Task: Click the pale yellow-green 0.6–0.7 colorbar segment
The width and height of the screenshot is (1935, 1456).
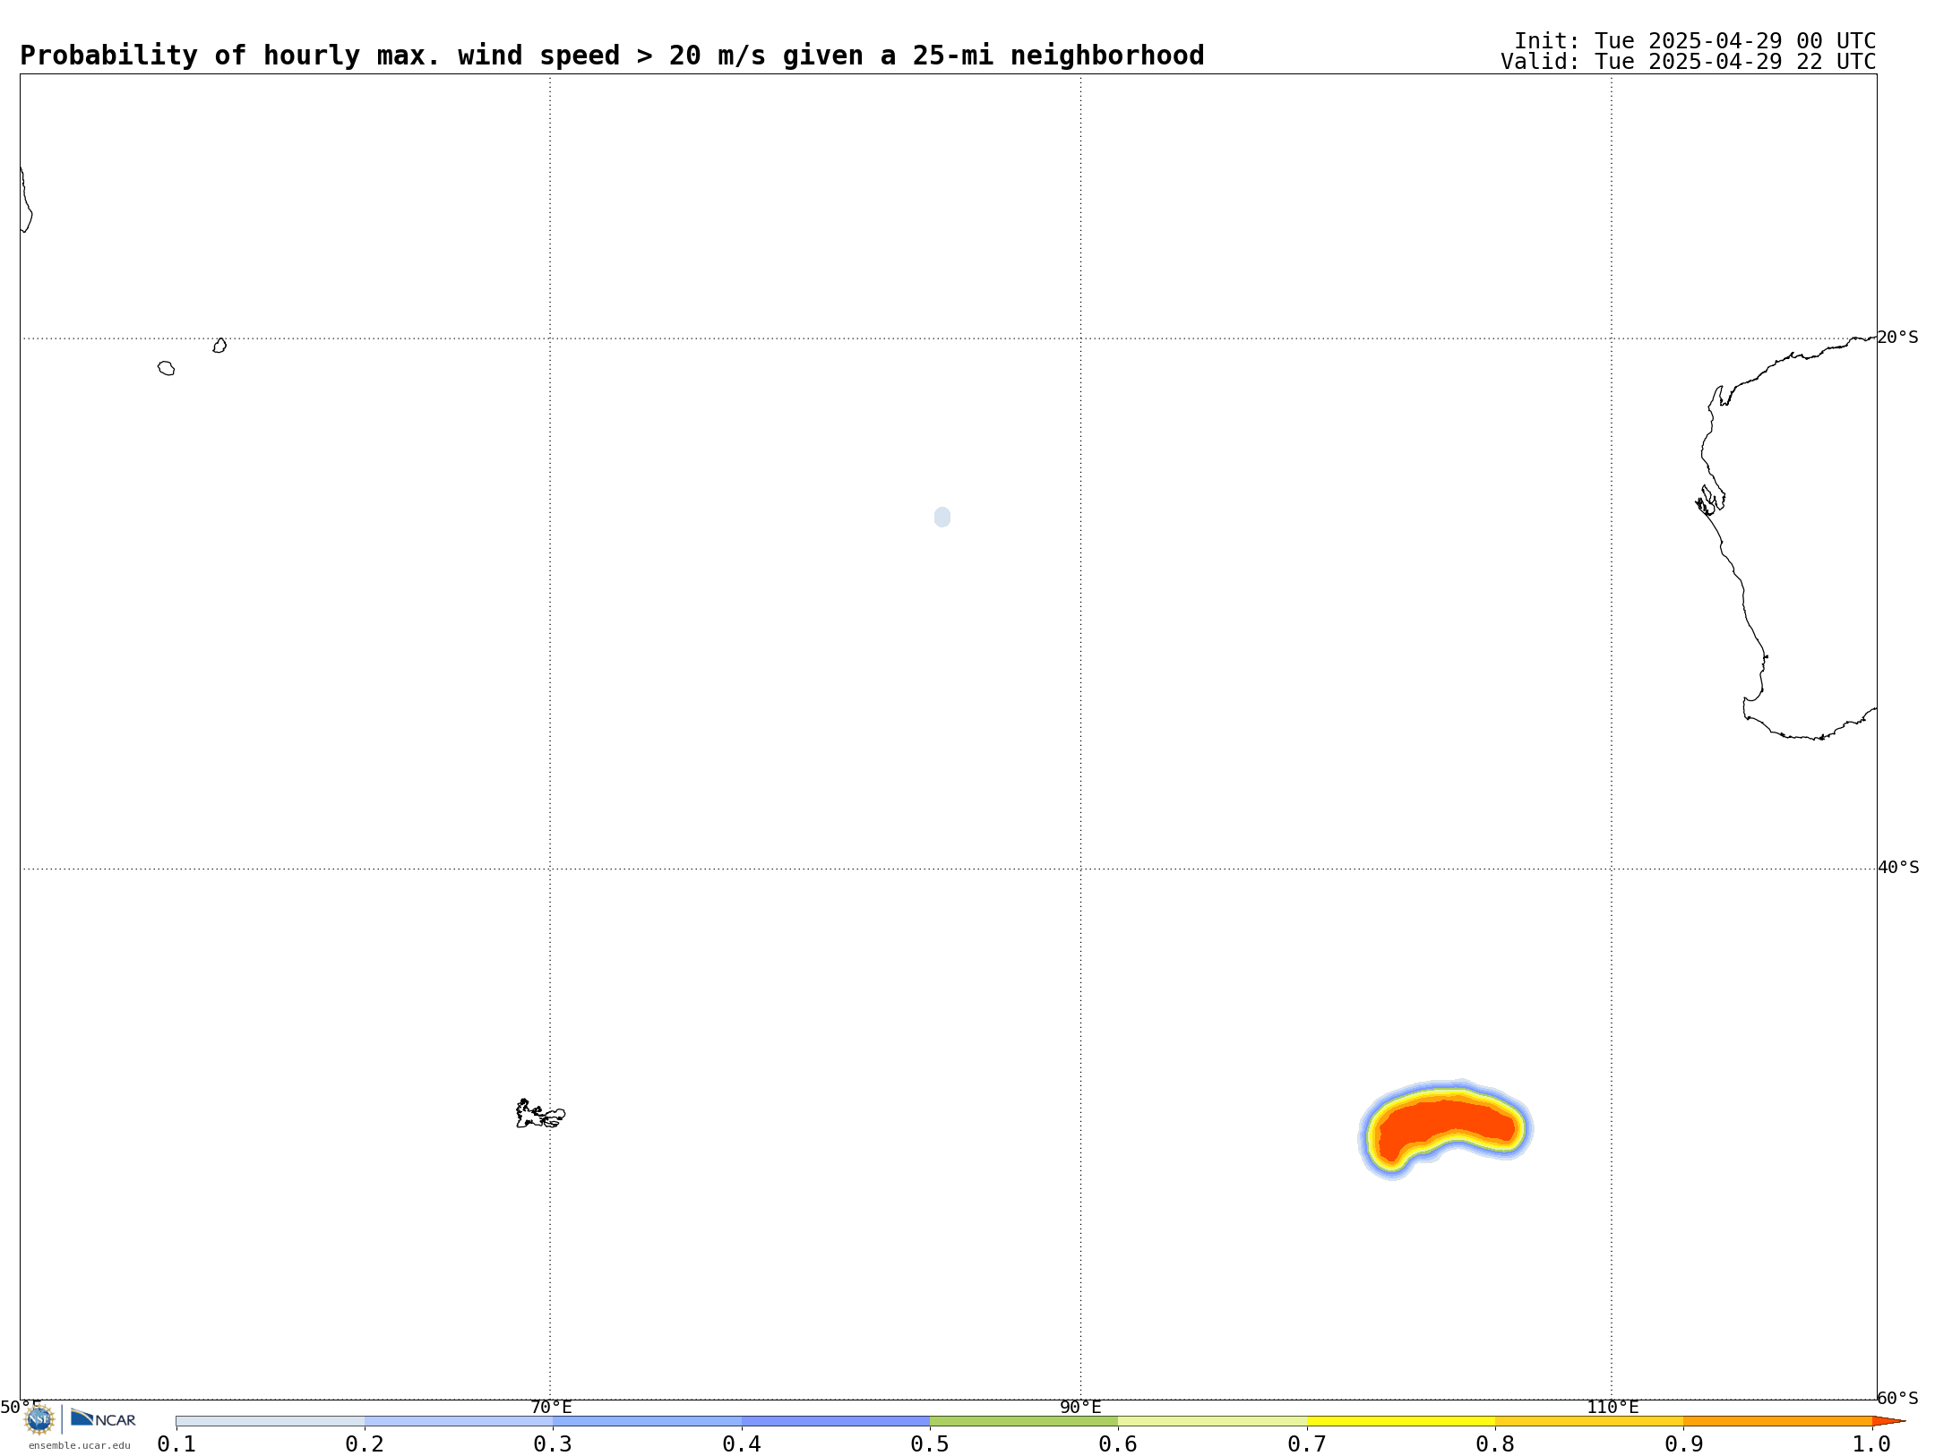Action: 1212,1421
